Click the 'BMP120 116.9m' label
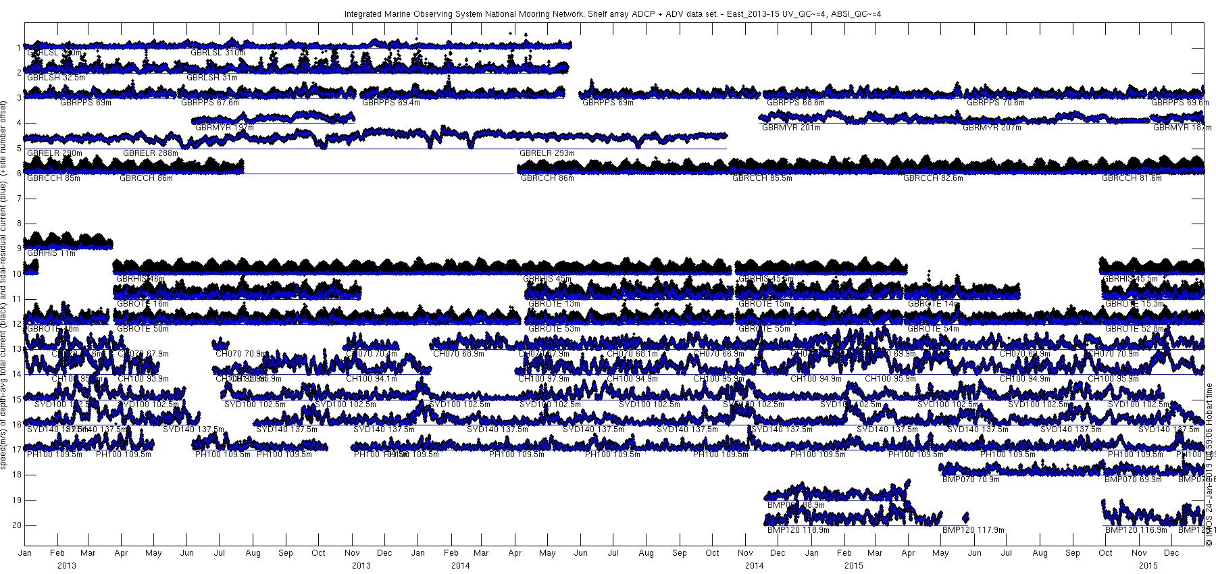 click(x=1136, y=530)
